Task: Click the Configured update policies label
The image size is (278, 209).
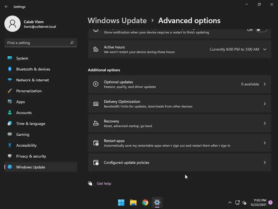Action: [x=127, y=162]
